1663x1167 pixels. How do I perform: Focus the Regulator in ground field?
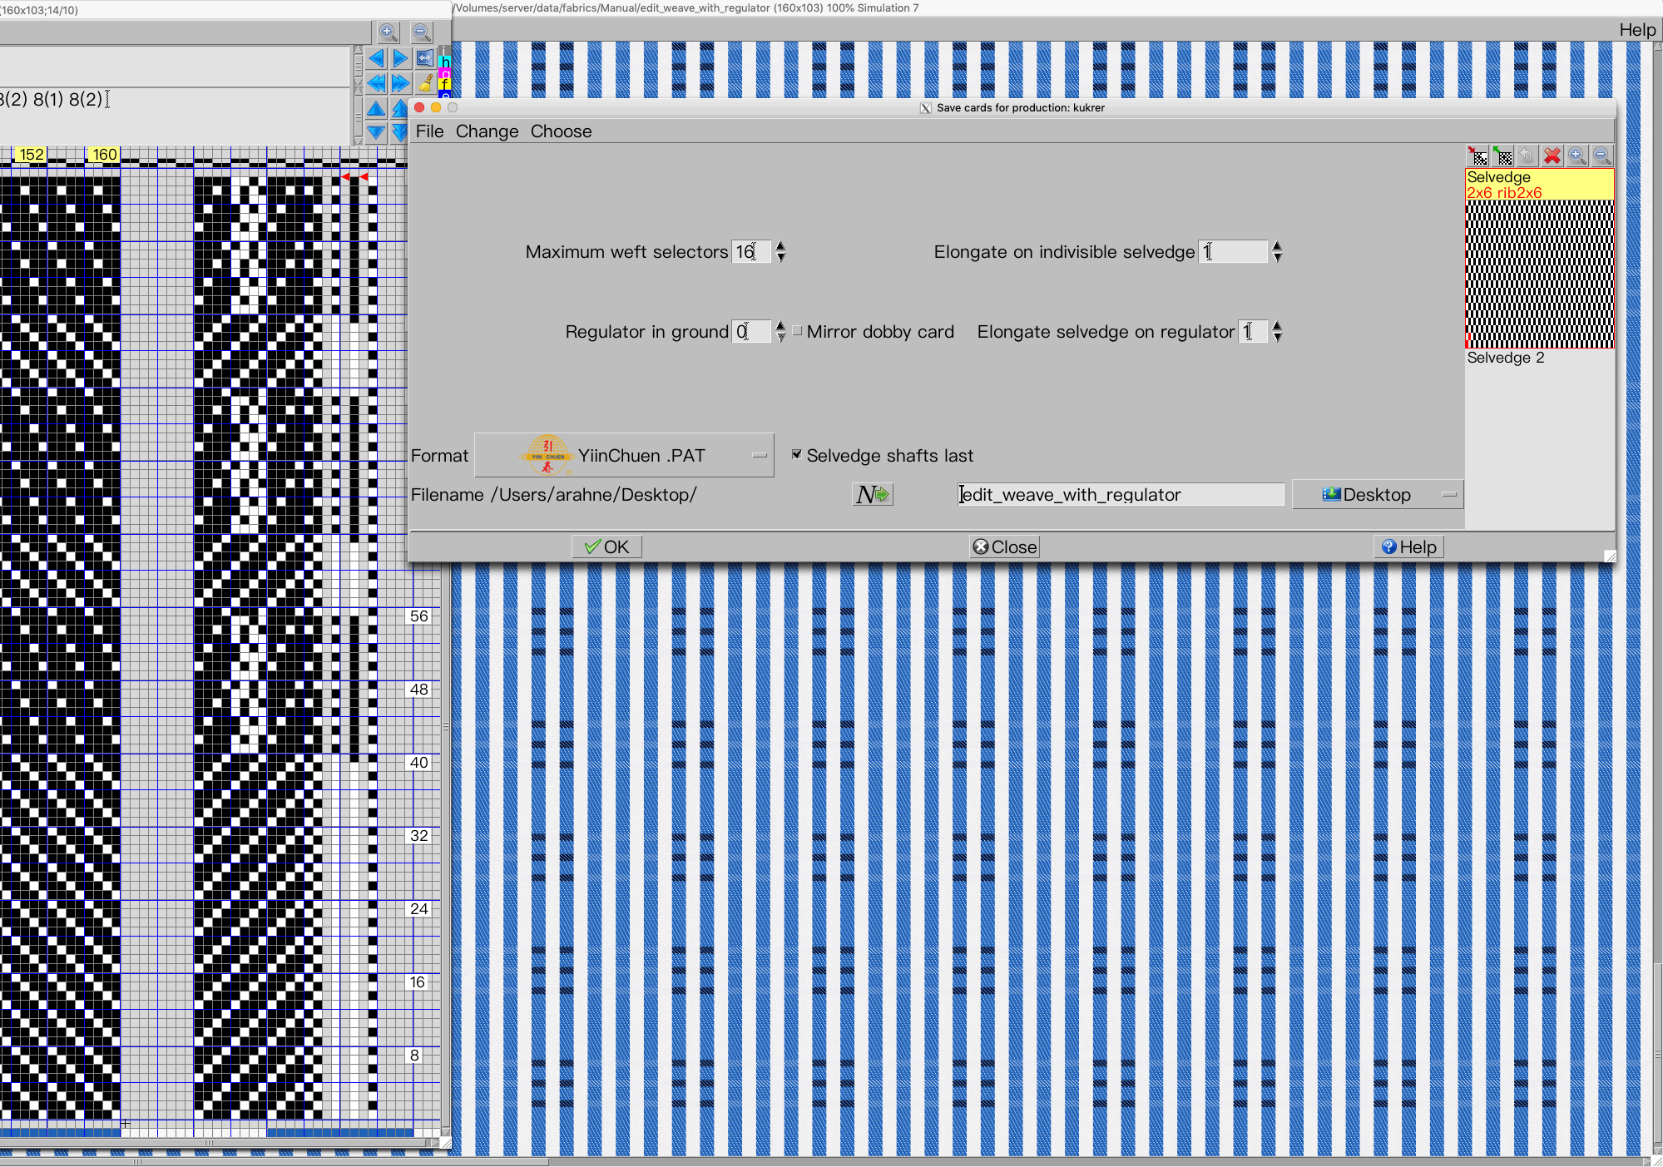pos(751,331)
